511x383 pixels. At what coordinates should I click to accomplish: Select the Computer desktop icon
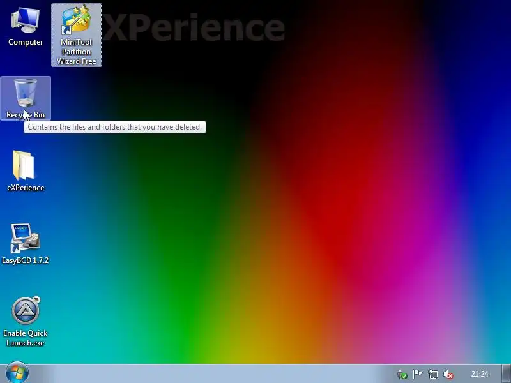point(26,27)
